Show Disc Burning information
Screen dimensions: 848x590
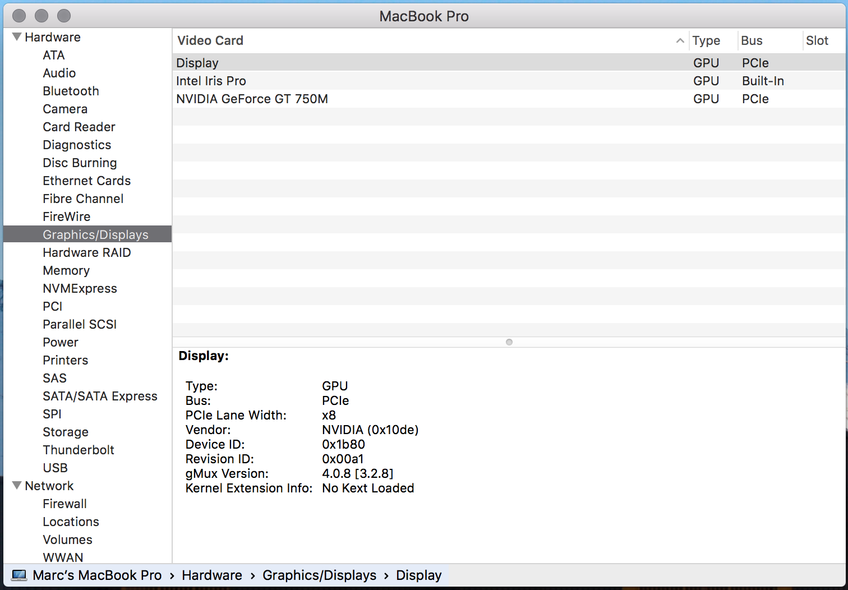click(x=80, y=163)
